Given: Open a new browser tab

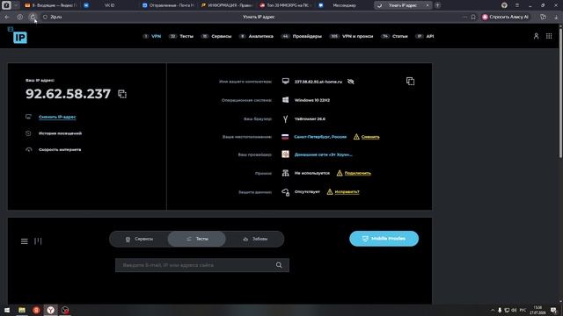Looking at the screenshot, I should [x=438, y=5].
